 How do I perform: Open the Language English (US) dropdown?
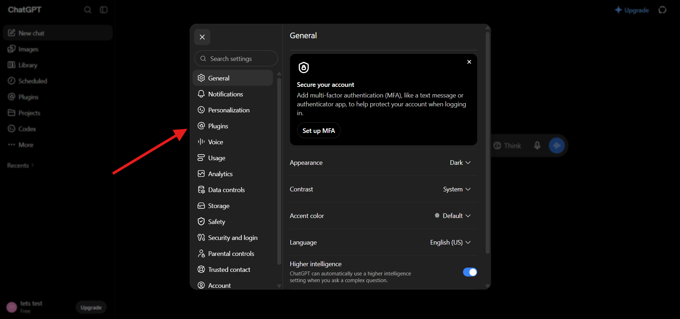450,242
